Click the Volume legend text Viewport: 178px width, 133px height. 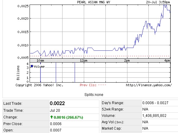point(39,66)
